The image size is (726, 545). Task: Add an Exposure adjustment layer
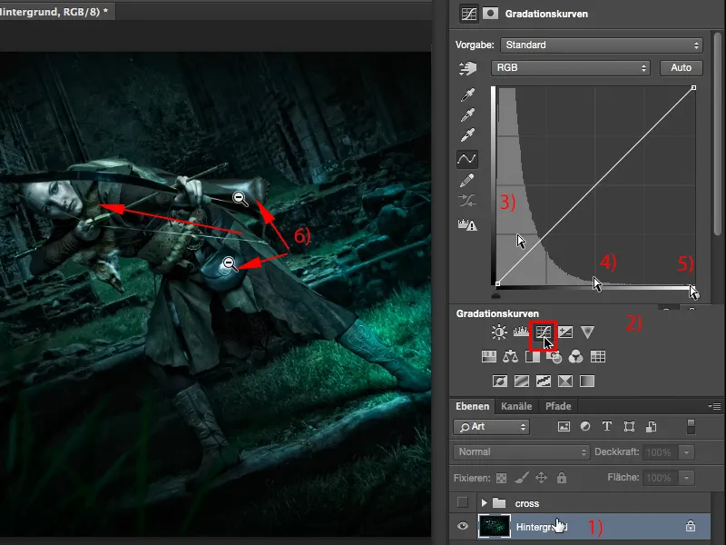pyautogui.click(x=565, y=332)
